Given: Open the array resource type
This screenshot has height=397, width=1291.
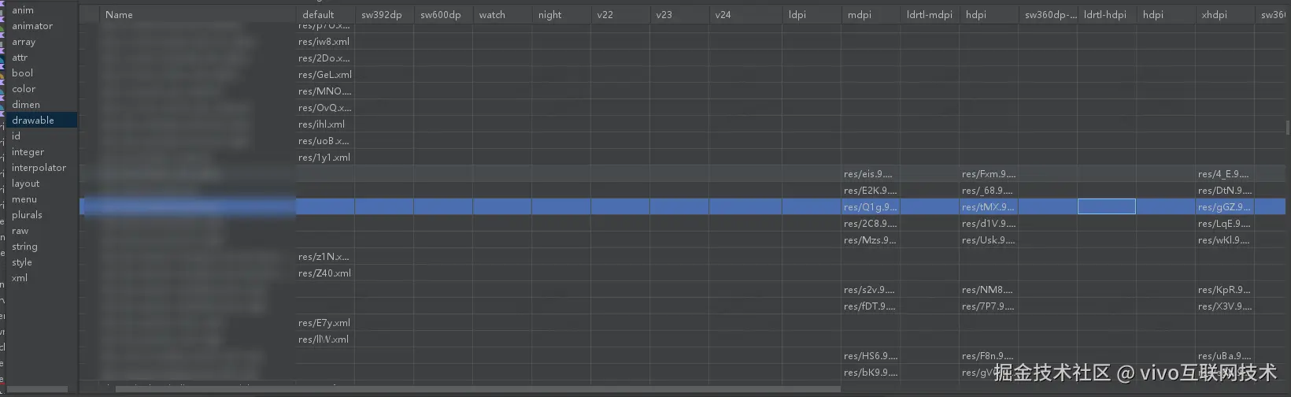Looking at the screenshot, I should click(24, 42).
